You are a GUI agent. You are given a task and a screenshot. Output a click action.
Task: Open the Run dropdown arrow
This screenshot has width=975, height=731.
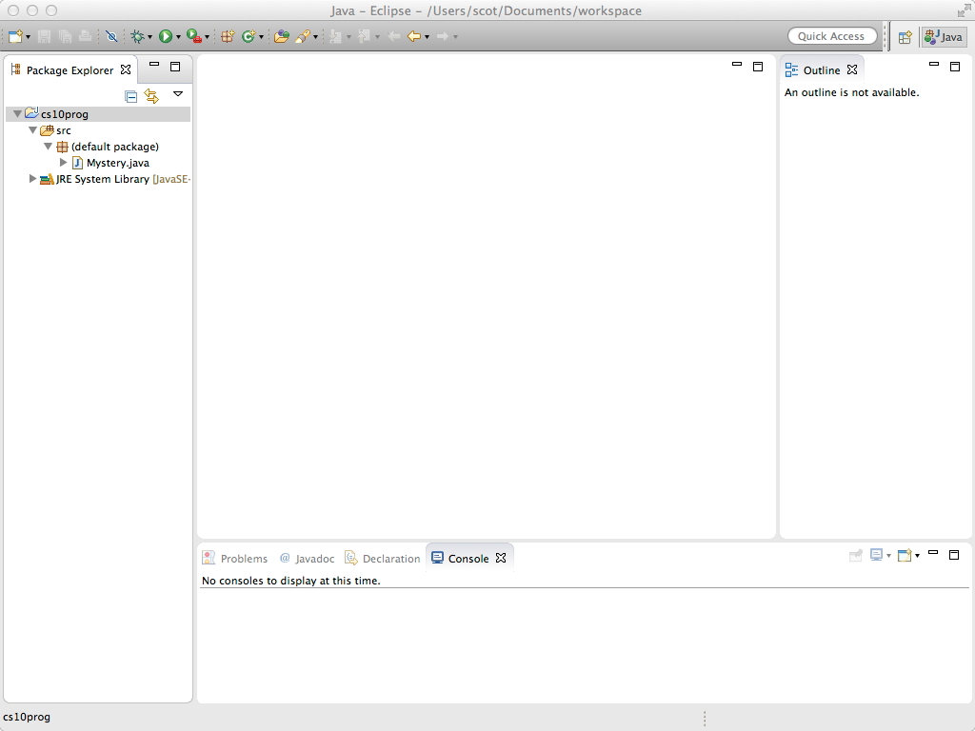point(178,37)
